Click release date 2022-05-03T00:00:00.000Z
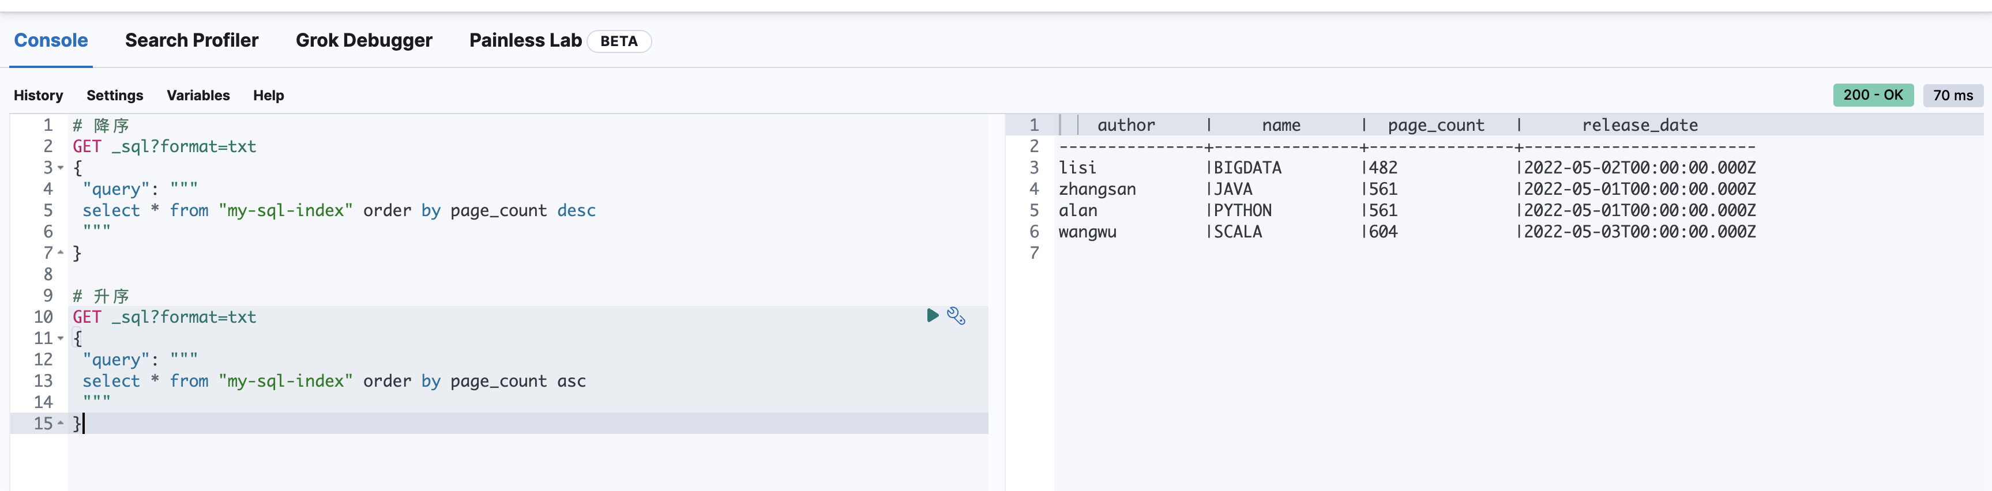The height and width of the screenshot is (491, 1992). [1640, 232]
